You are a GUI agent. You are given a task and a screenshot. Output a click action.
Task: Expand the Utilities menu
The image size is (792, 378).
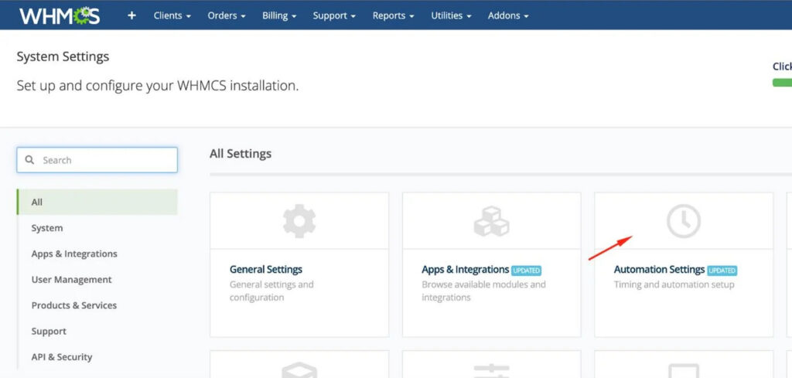click(x=451, y=15)
